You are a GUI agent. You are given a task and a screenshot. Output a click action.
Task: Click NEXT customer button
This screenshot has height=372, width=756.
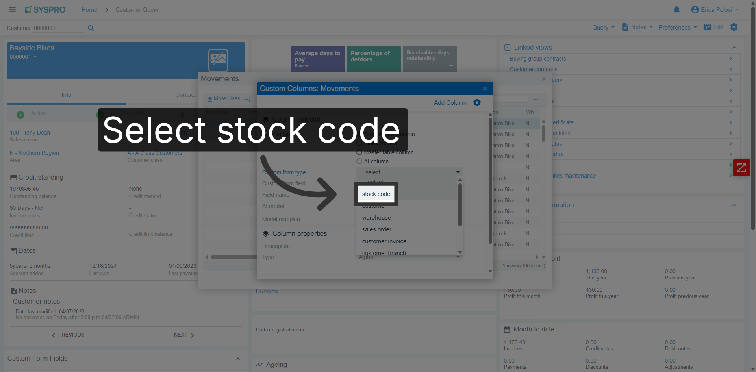(184, 335)
